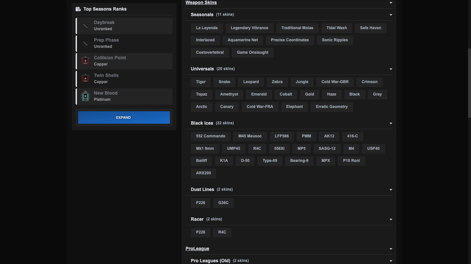Pick the Topaz skin tag

(x=202, y=94)
